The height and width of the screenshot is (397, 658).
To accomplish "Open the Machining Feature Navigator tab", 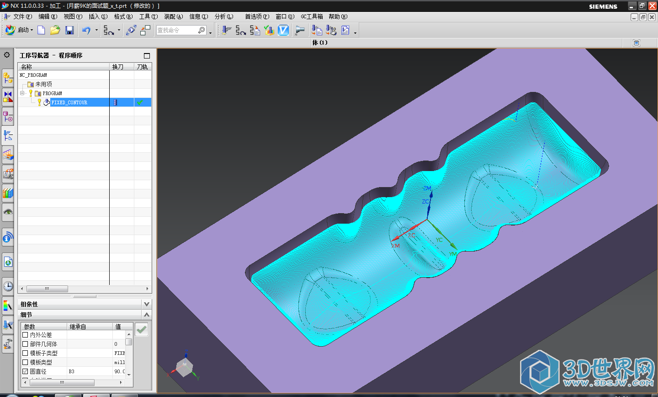I will point(8,155).
